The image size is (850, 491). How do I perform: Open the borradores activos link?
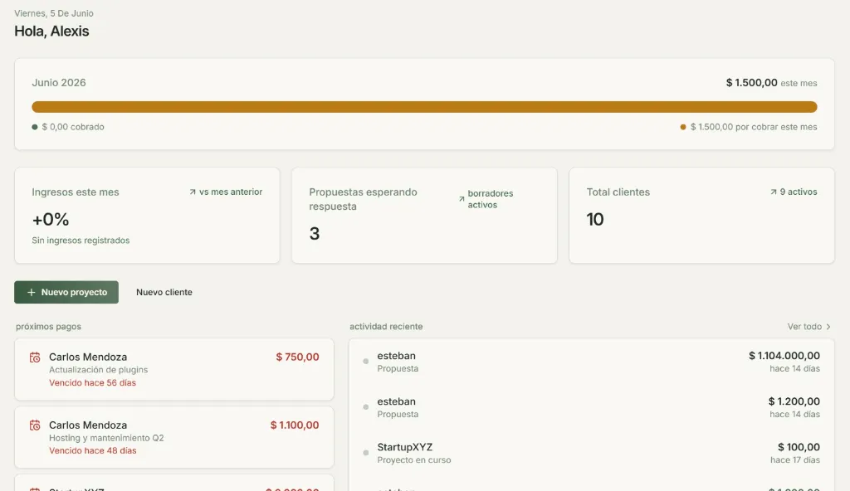click(490, 199)
